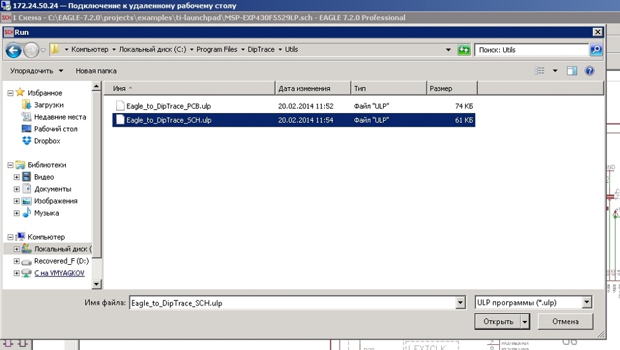Open 'Рабочий стол' in favorites
Image resolution: width=620 pixels, height=350 pixels.
click(56, 129)
